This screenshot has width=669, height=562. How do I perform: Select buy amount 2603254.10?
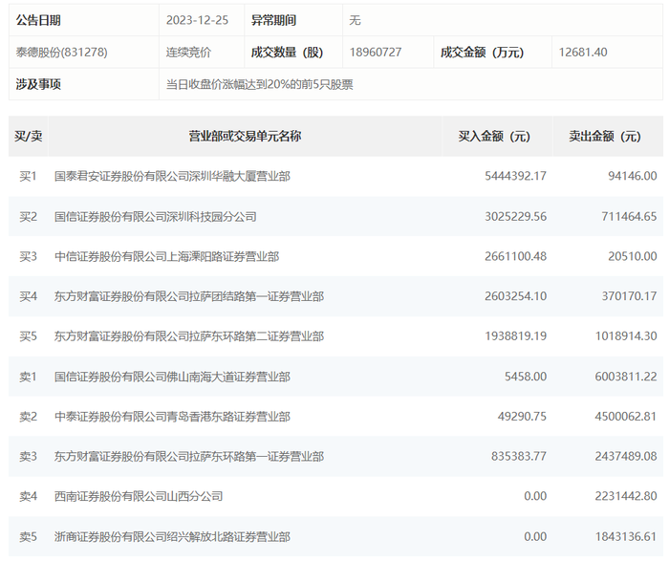coord(515,295)
